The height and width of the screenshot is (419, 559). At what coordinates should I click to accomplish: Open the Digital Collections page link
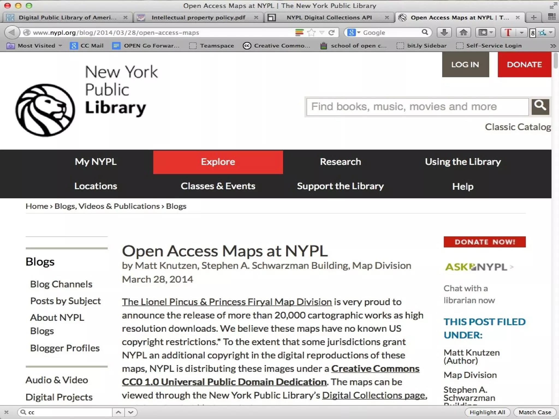coord(374,395)
